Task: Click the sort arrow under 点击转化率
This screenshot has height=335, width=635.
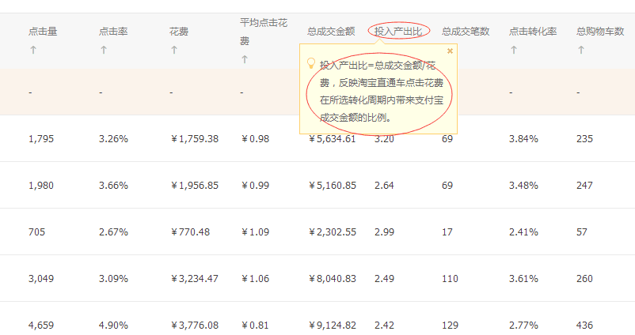Action: coord(514,50)
